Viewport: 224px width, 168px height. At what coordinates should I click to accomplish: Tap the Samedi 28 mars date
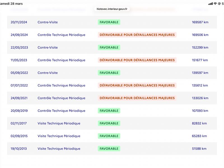click(x=11, y=4)
